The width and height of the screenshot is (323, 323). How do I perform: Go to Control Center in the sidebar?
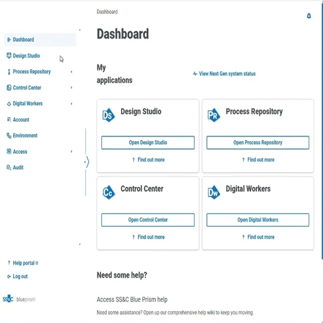(40, 88)
